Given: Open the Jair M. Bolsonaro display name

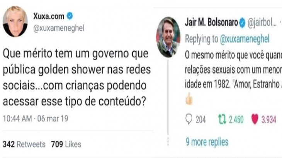Looking at the screenshot, I should tap(211, 23).
